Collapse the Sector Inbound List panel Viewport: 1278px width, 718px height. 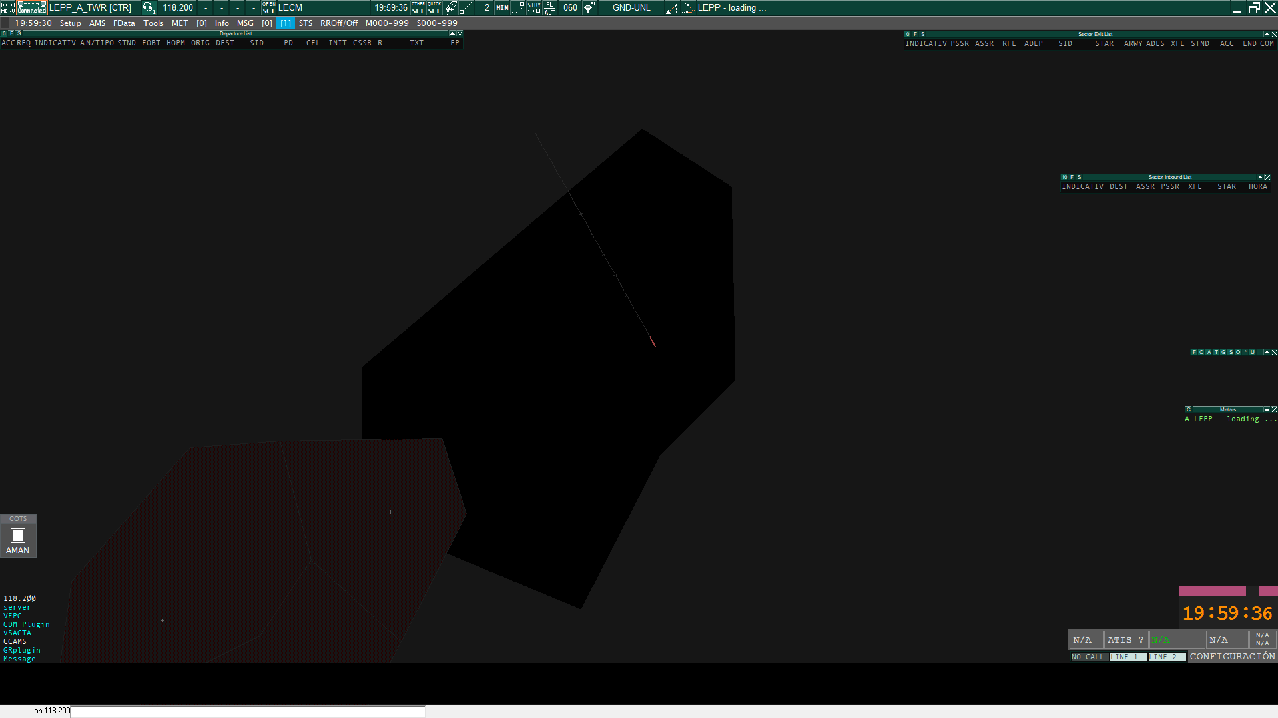point(1259,177)
